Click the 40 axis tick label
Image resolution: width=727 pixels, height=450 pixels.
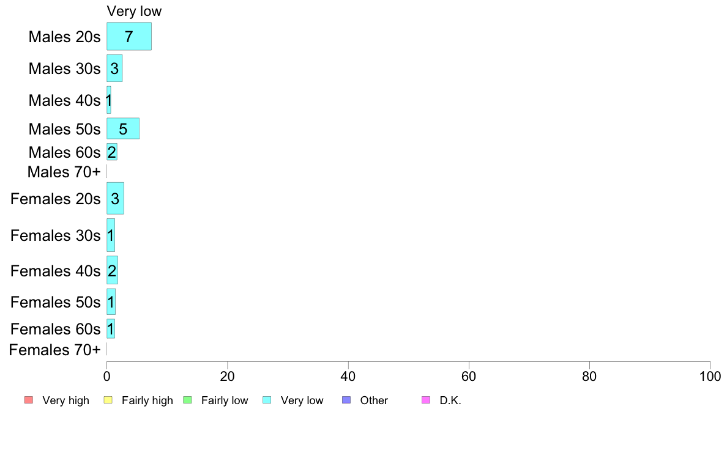[348, 376]
